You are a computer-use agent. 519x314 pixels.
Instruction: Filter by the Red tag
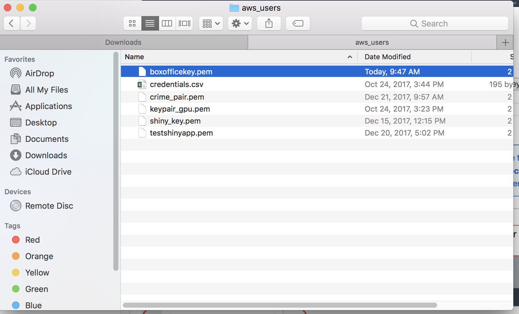point(32,240)
